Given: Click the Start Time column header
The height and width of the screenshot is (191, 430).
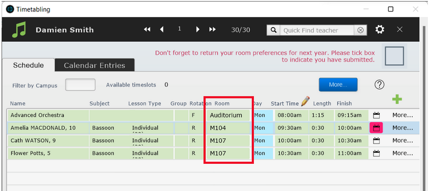Looking at the screenshot, I should click(285, 103).
